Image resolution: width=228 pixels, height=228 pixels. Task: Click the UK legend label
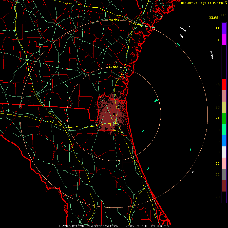[x=217, y=40]
